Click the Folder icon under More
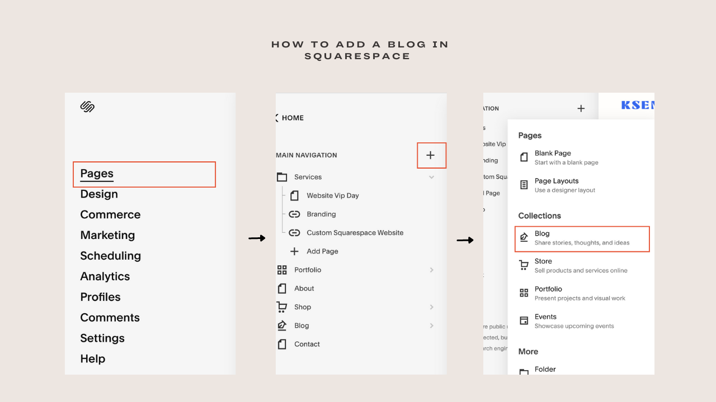 click(524, 369)
